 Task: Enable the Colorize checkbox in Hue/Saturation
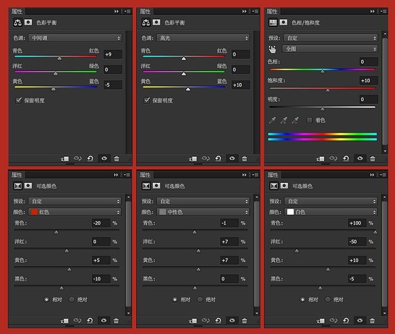point(309,120)
